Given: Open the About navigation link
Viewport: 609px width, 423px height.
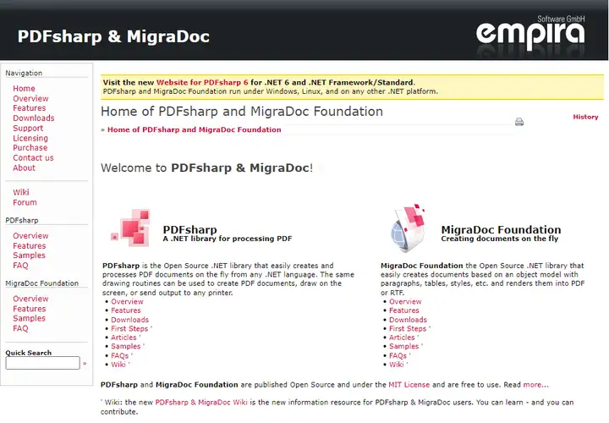Looking at the screenshot, I should click(24, 168).
